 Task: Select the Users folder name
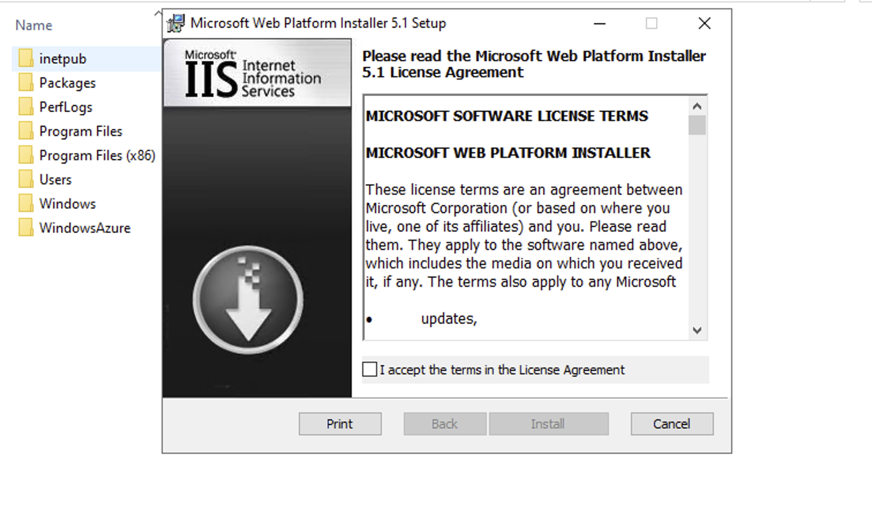(x=55, y=180)
